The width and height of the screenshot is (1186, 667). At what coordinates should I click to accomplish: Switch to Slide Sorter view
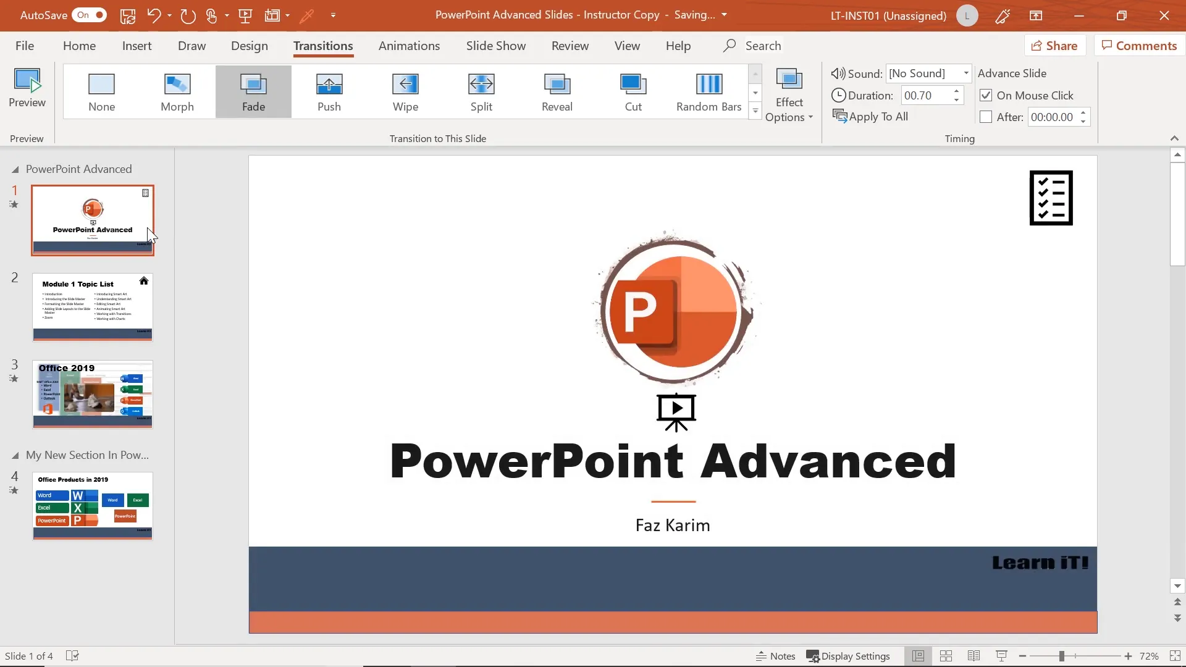pos(946,656)
